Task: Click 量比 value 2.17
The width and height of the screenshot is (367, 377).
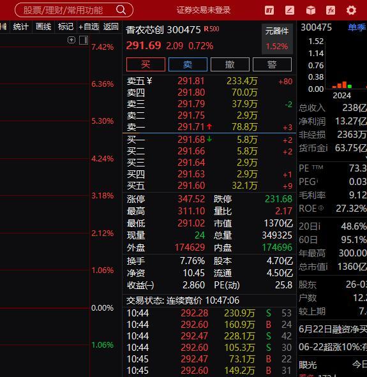Action: [284, 211]
